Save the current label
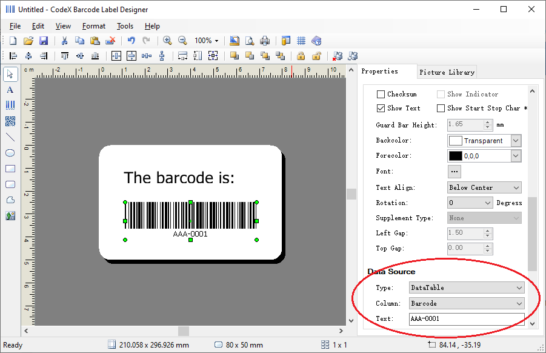Image resolution: width=546 pixels, height=353 pixels. (x=44, y=41)
